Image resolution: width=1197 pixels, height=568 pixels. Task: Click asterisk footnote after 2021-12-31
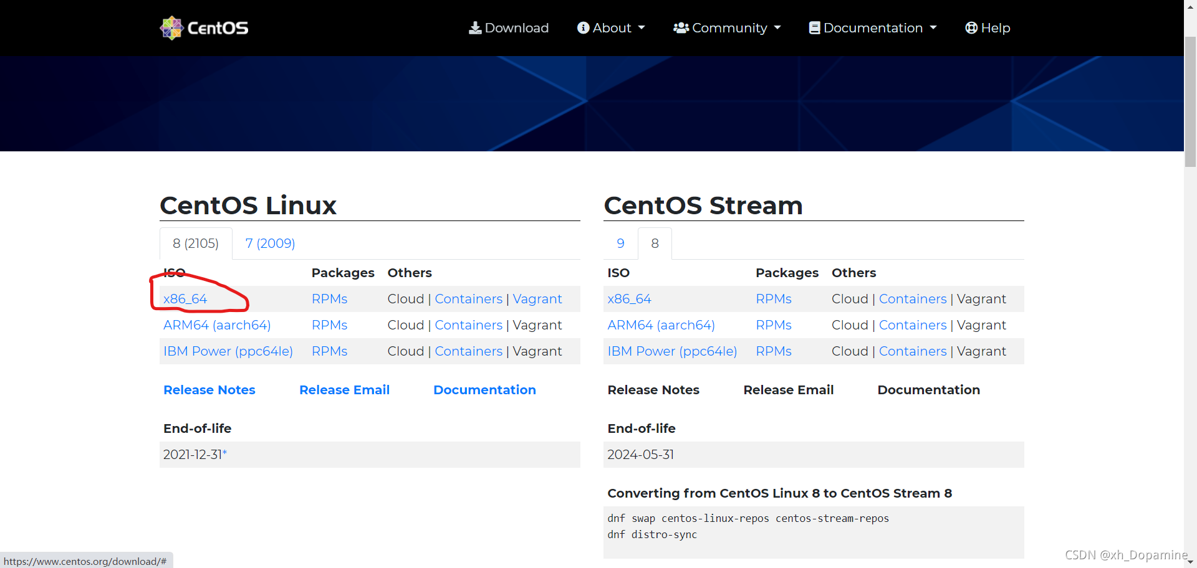(225, 453)
